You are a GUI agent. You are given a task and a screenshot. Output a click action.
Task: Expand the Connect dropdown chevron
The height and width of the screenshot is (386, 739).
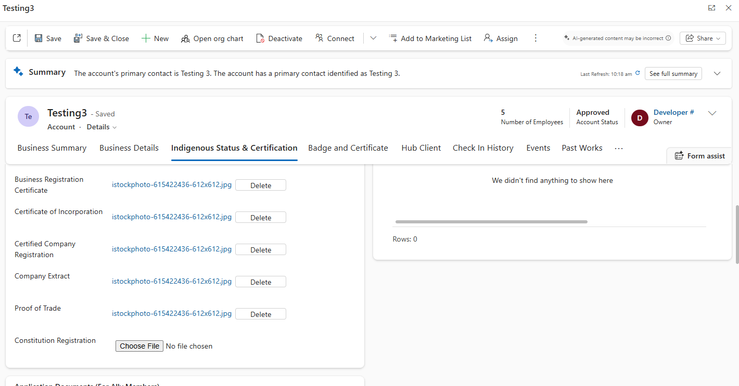[x=373, y=38]
